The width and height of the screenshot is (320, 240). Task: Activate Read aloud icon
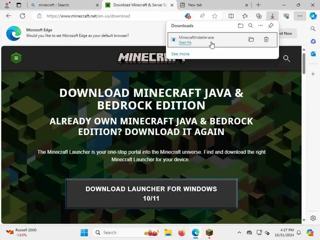pos(202,16)
